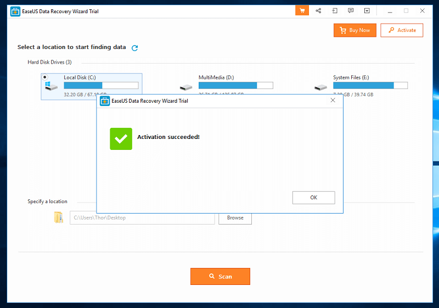Click the main window EaseUS logo icon
Image resolution: width=439 pixels, height=308 pixels.
pos(15,12)
